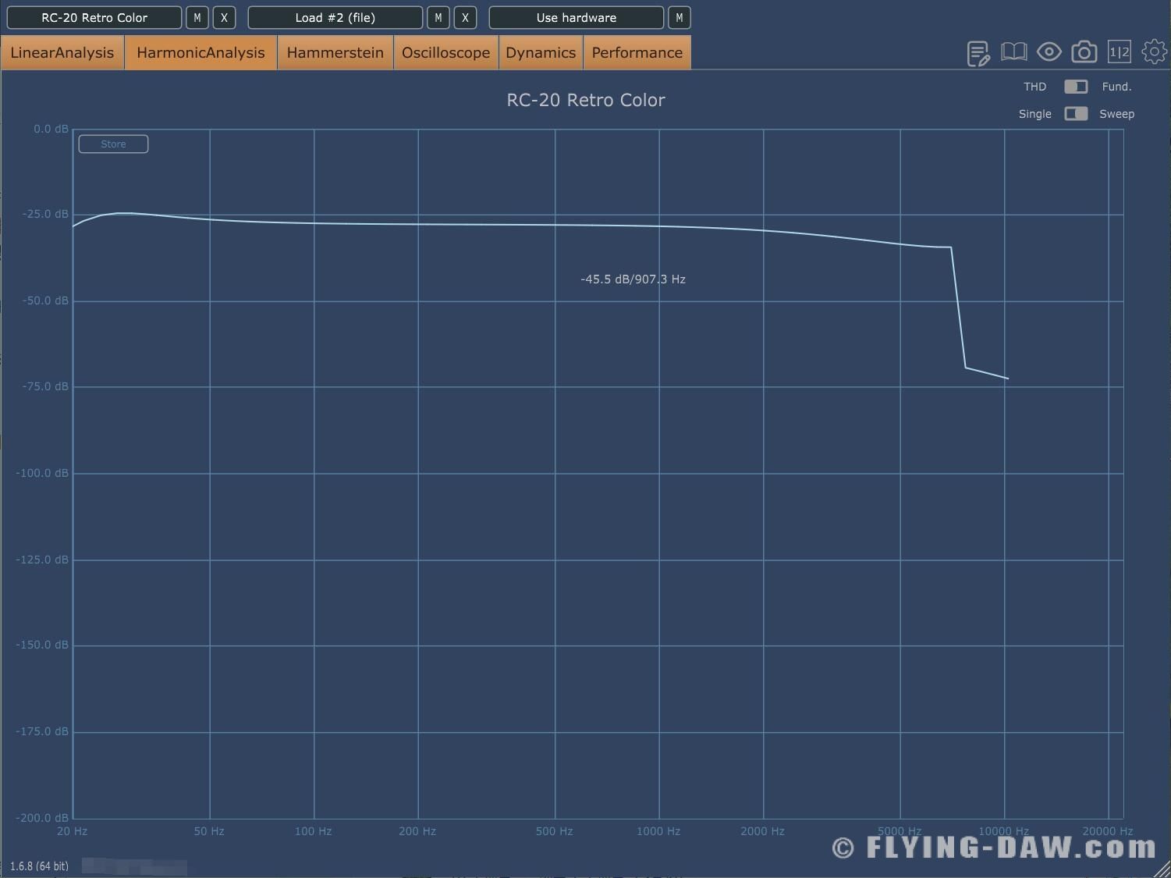Toggle the eye visibility icon
Image resolution: width=1171 pixels, height=878 pixels.
(1049, 52)
